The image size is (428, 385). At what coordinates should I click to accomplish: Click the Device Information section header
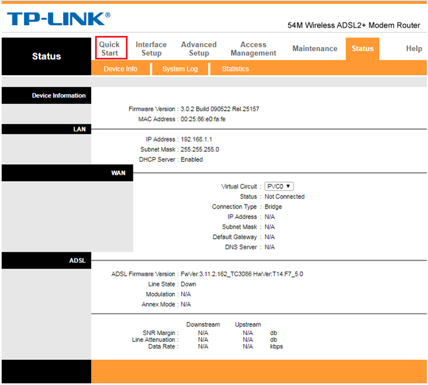click(58, 96)
